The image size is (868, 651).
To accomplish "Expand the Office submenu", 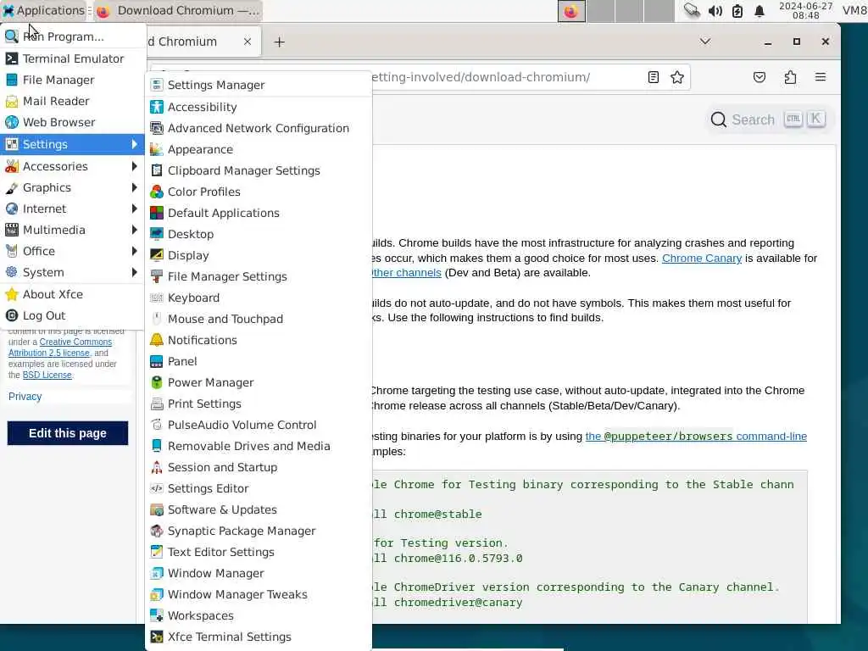I will (72, 251).
